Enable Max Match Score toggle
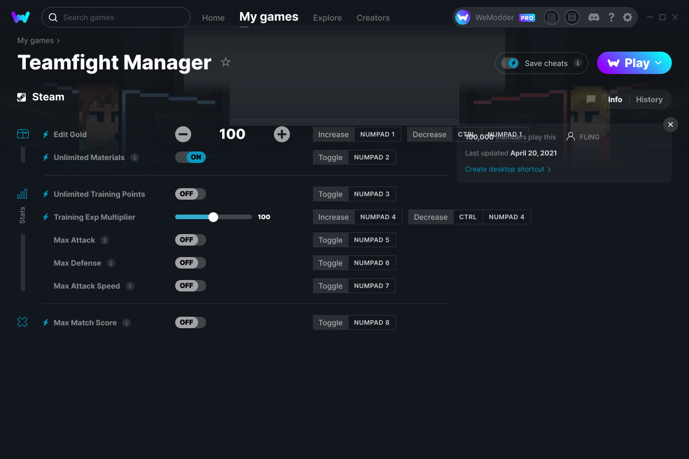The width and height of the screenshot is (689, 459). pos(191,322)
